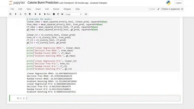Run the selected cell

pos(47,14)
